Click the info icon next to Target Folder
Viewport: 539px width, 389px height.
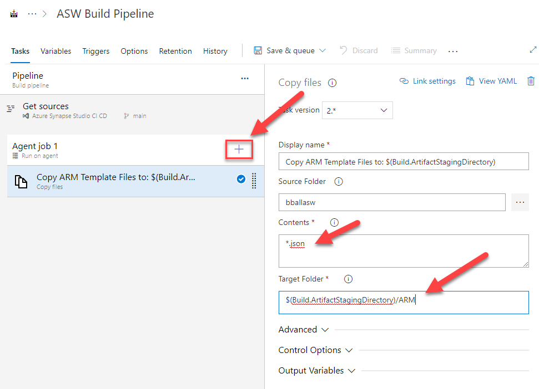tap(349, 279)
